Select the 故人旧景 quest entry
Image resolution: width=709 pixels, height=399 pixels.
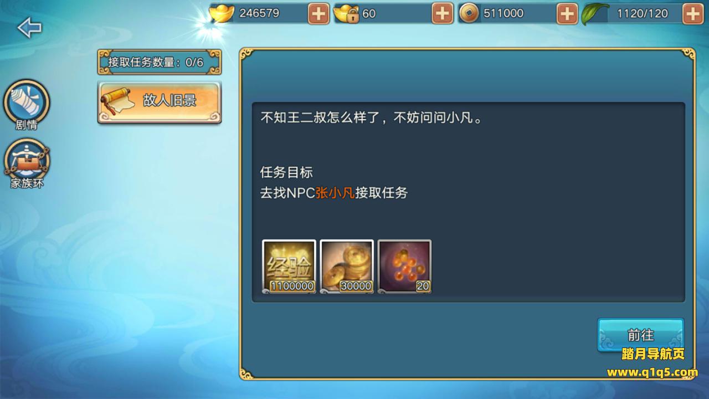(160, 102)
